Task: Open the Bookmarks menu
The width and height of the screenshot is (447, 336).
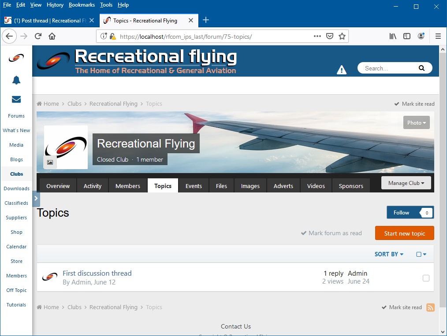Action: [82, 5]
